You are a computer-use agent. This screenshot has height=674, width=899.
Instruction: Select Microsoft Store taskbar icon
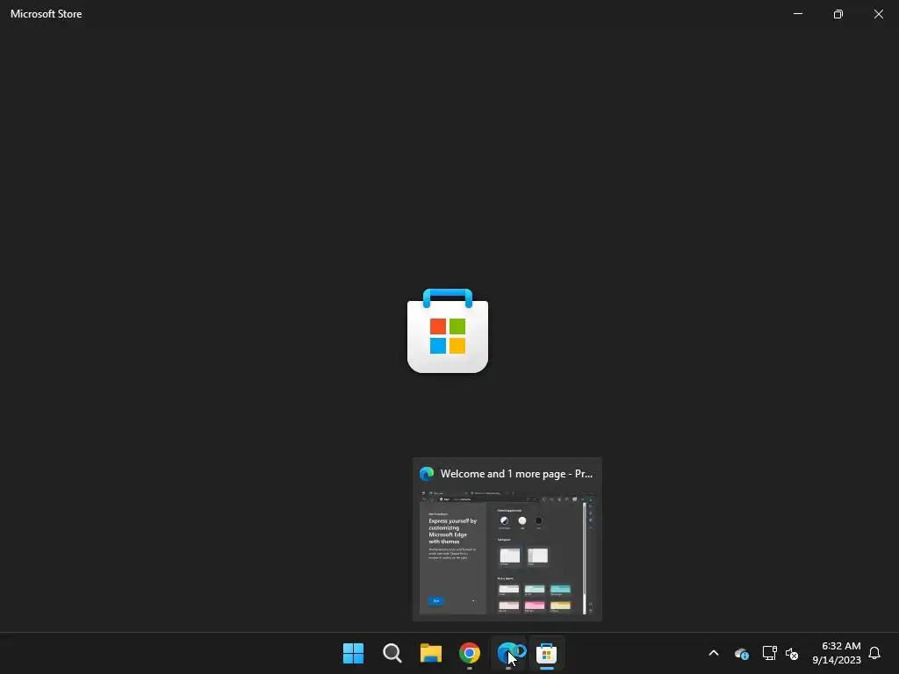pos(546,653)
